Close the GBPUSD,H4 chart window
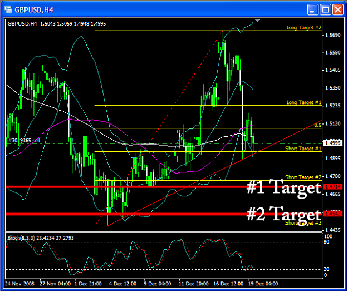 (338, 10)
